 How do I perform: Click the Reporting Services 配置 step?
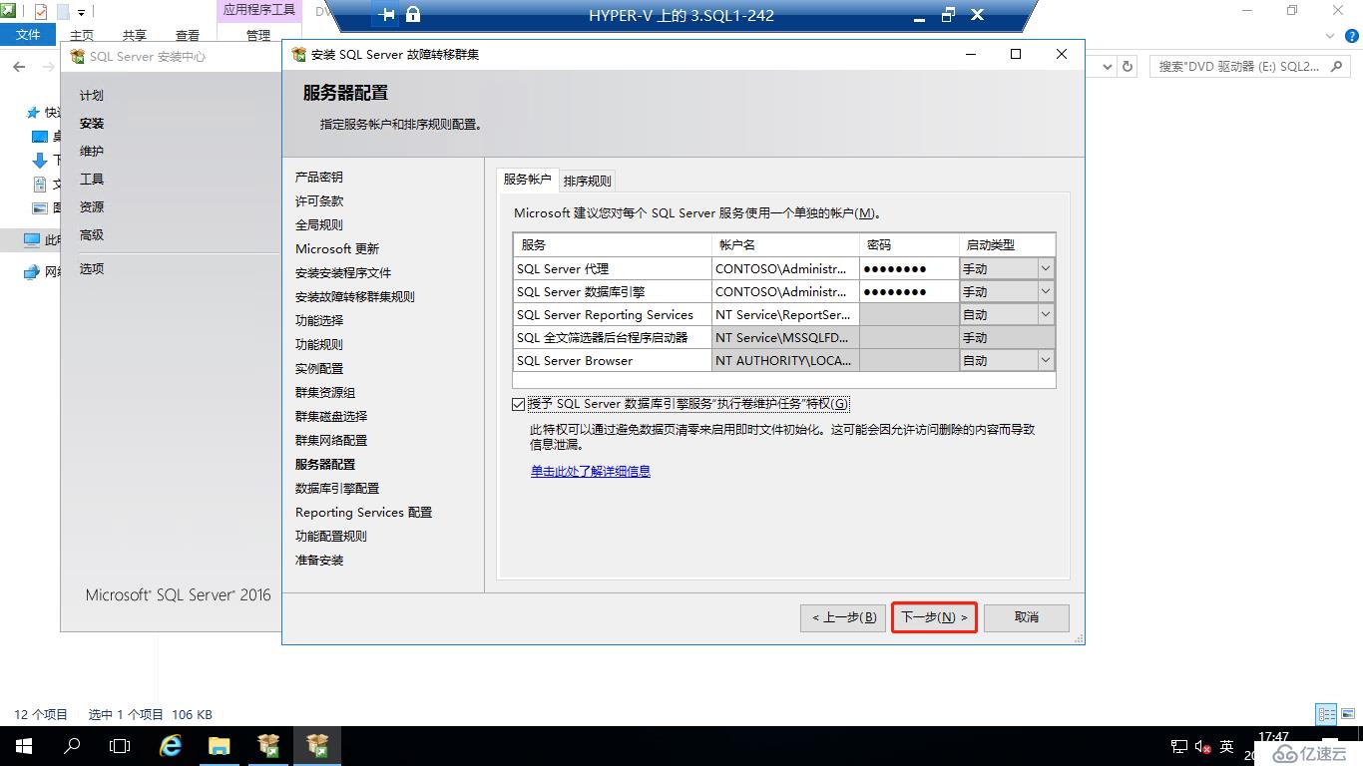coord(363,513)
